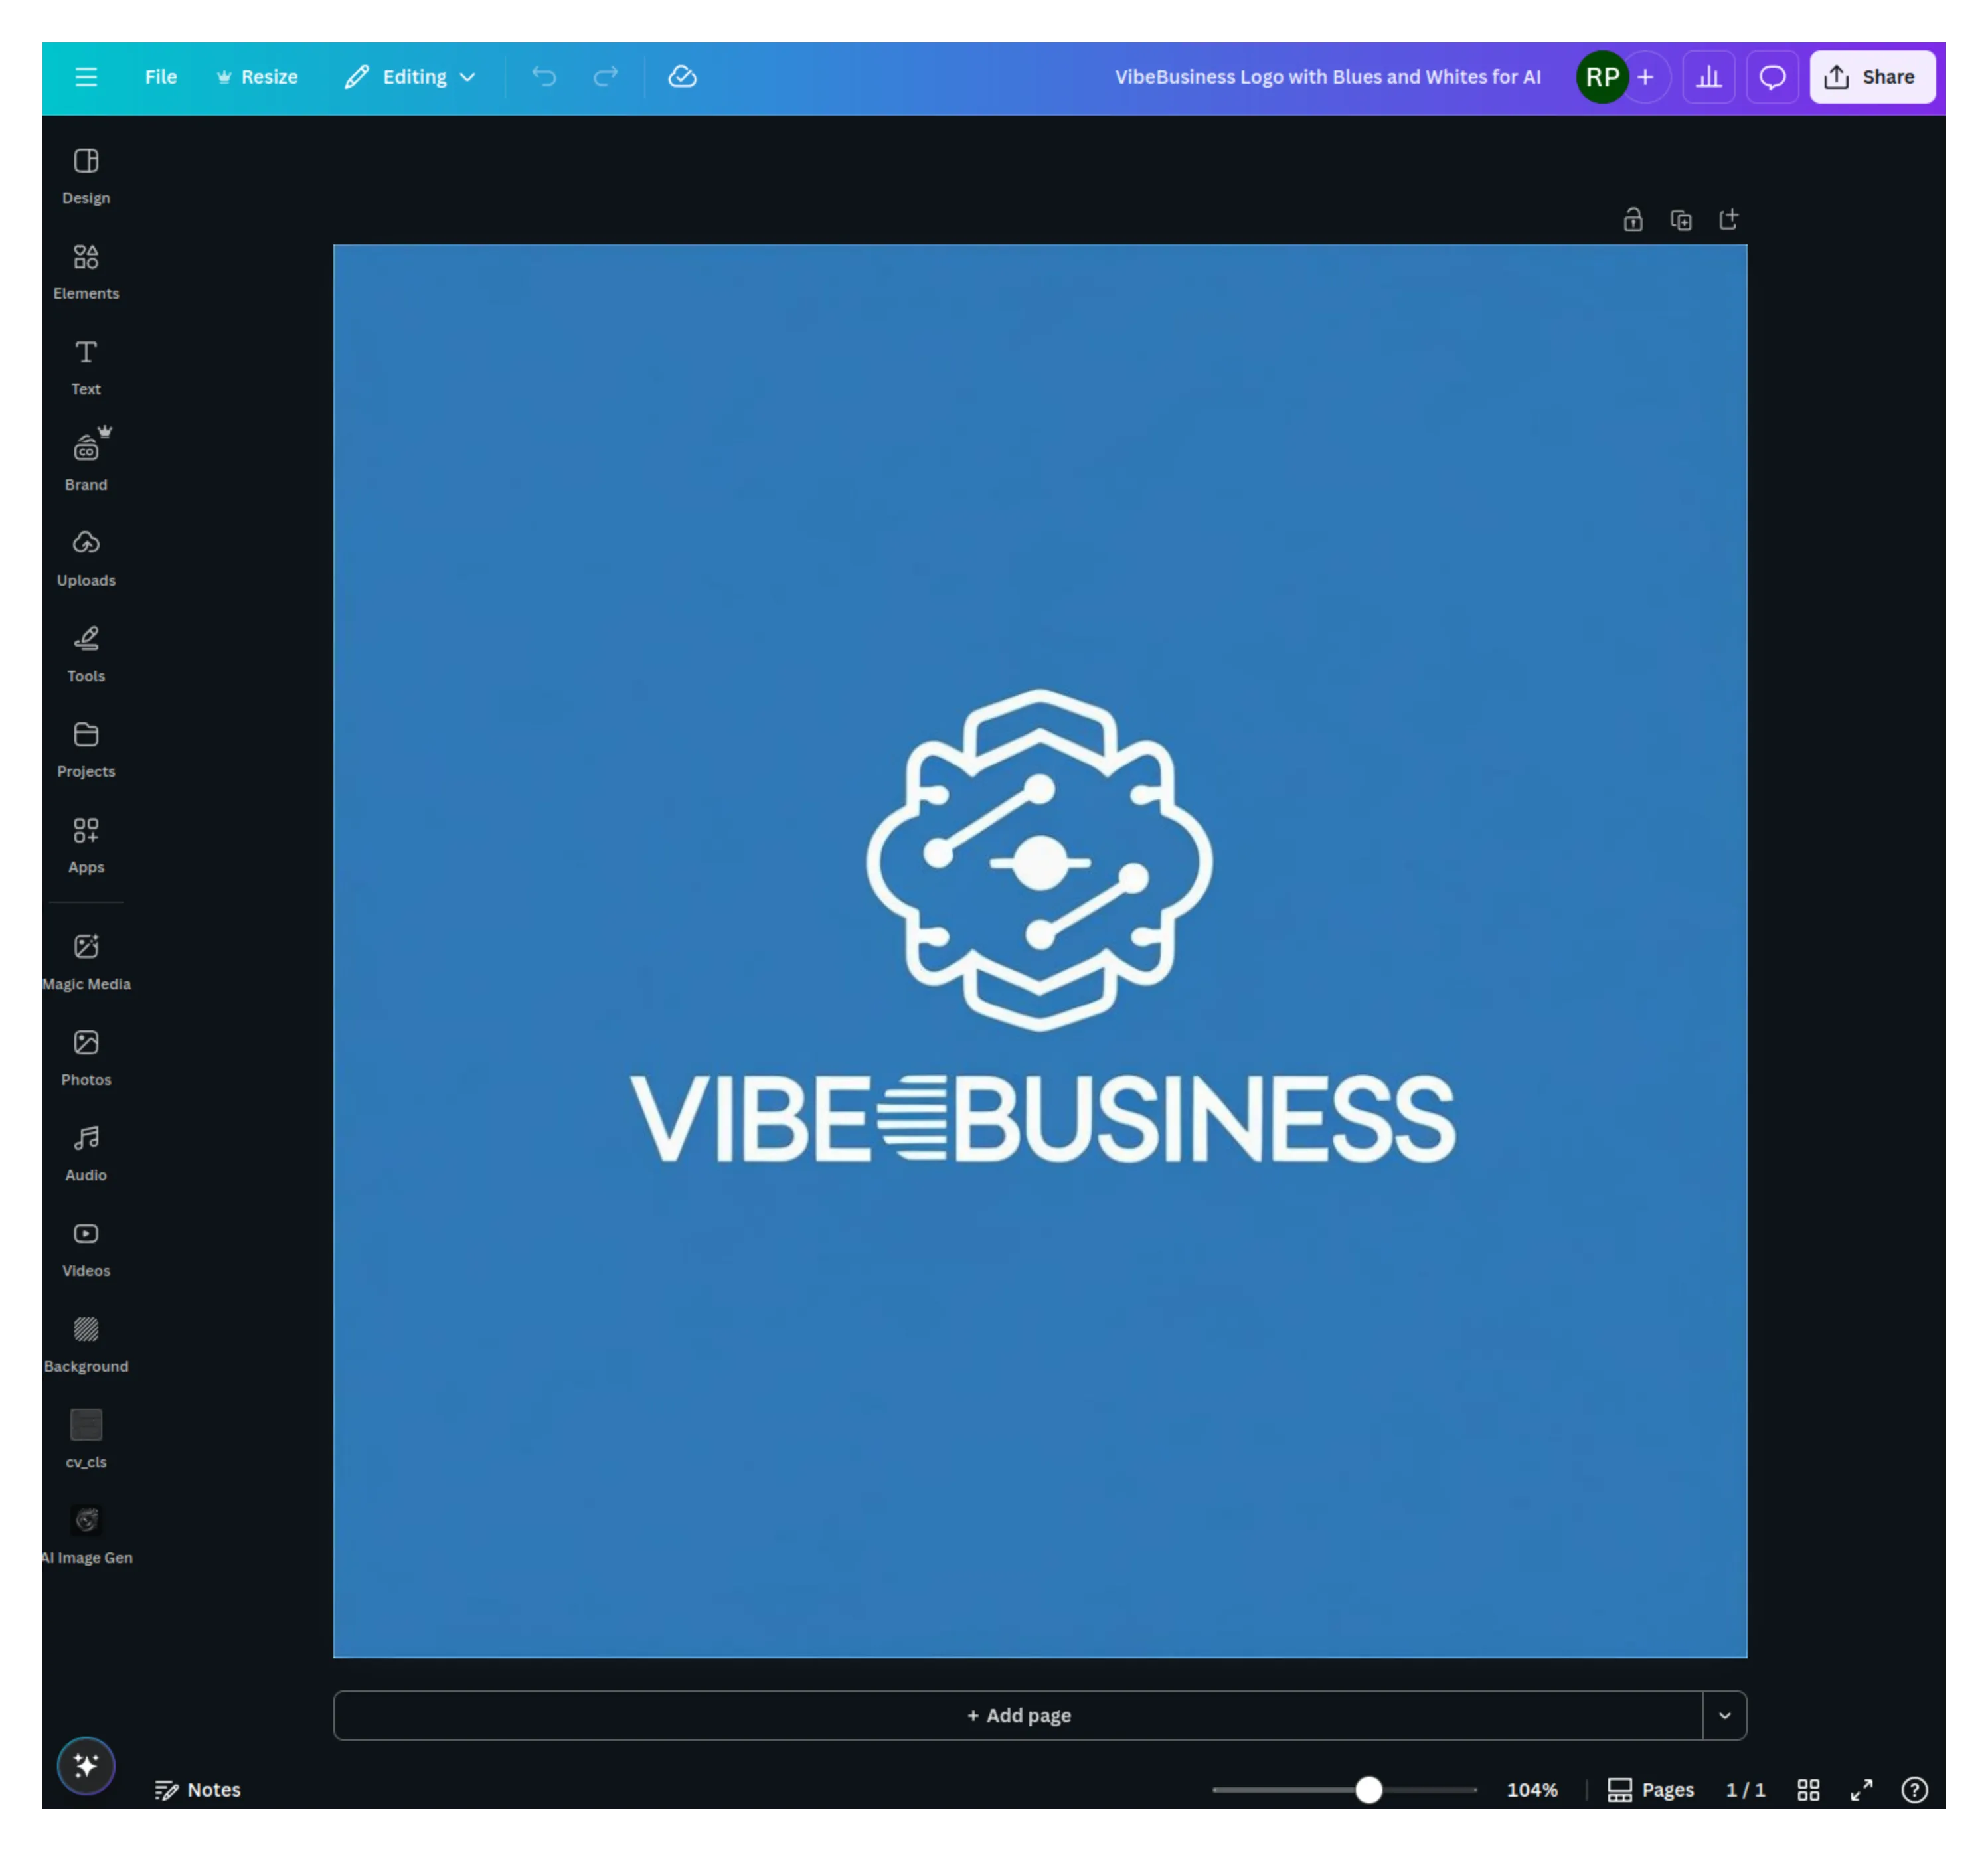Open the hamburger main menu

(86, 76)
